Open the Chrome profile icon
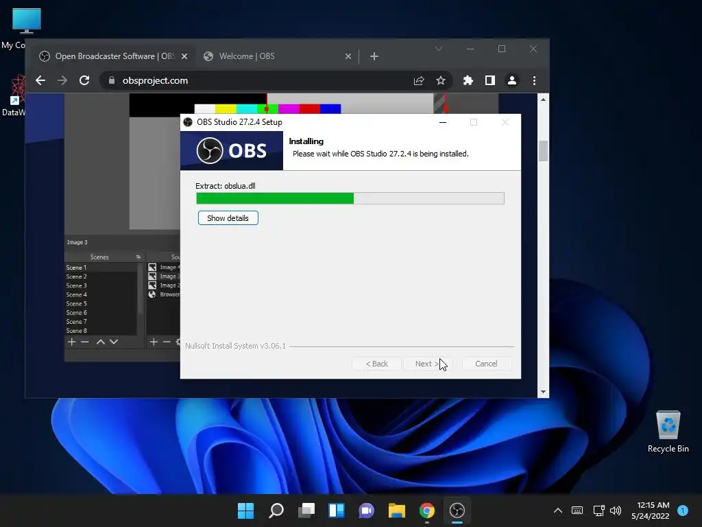This screenshot has height=527, width=702. click(511, 81)
